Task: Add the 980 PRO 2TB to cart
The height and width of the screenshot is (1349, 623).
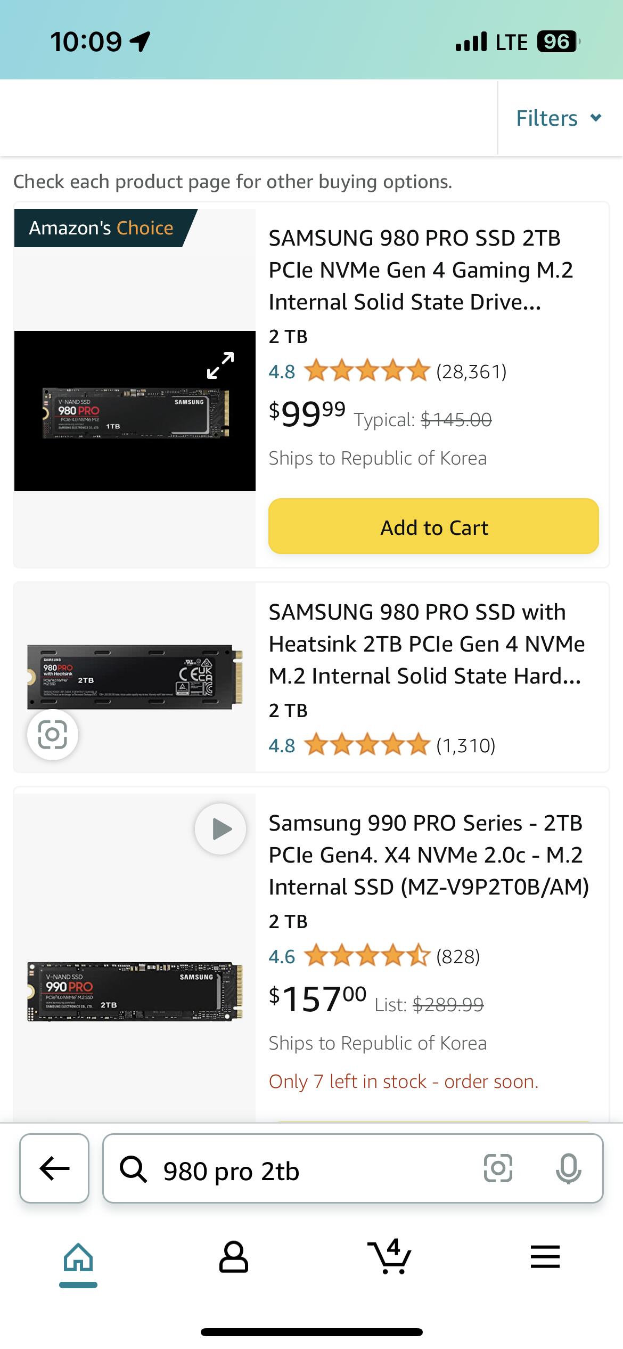Action: coord(433,526)
